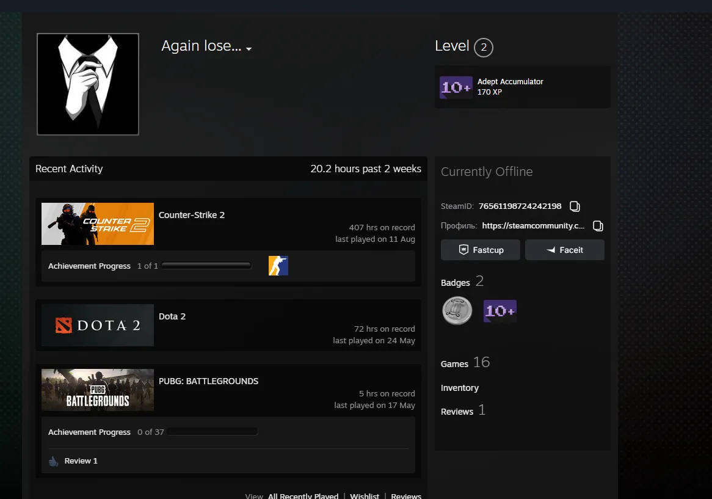Open the Review 1 link under PUBG
This screenshot has width=712, height=499.
[81, 461]
